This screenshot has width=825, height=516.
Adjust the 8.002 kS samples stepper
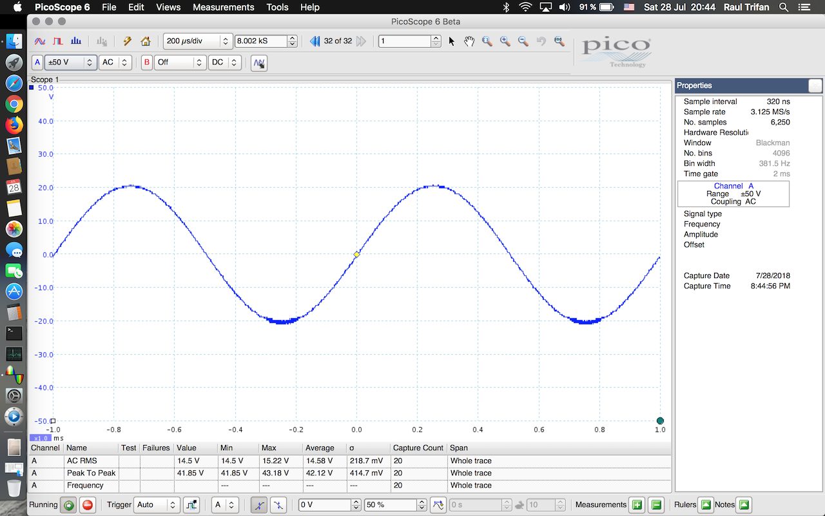click(x=293, y=41)
